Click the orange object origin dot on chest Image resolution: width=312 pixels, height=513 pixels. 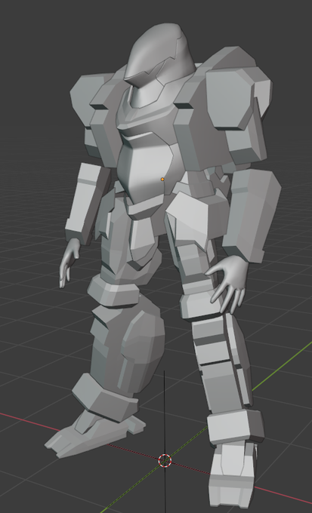[162, 180]
